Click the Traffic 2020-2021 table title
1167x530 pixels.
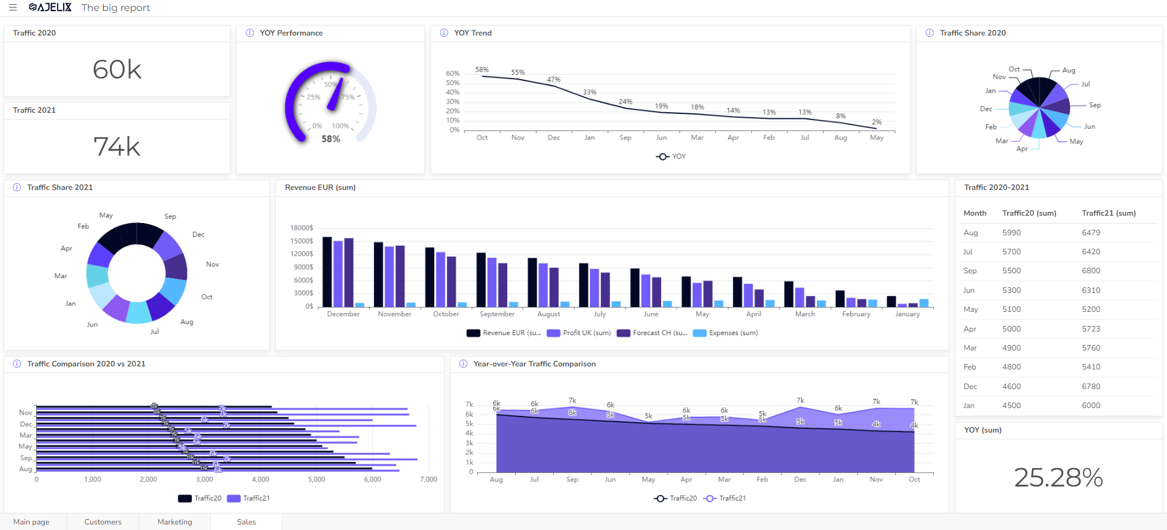coord(997,187)
